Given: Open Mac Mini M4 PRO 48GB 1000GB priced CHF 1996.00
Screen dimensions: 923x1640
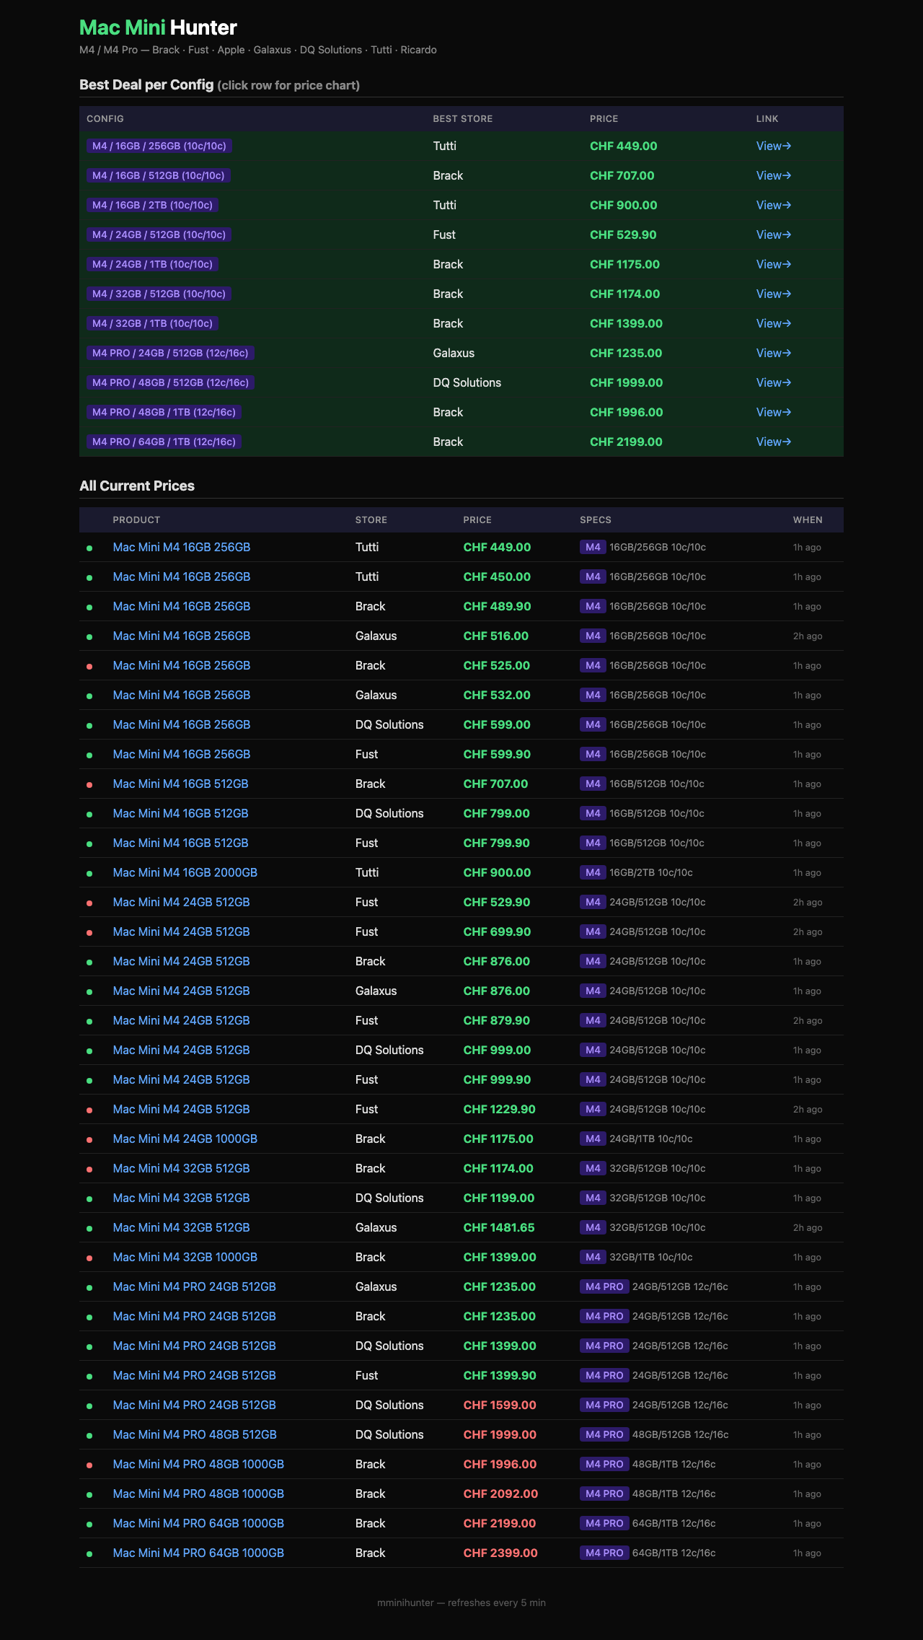Looking at the screenshot, I should point(198,1464).
